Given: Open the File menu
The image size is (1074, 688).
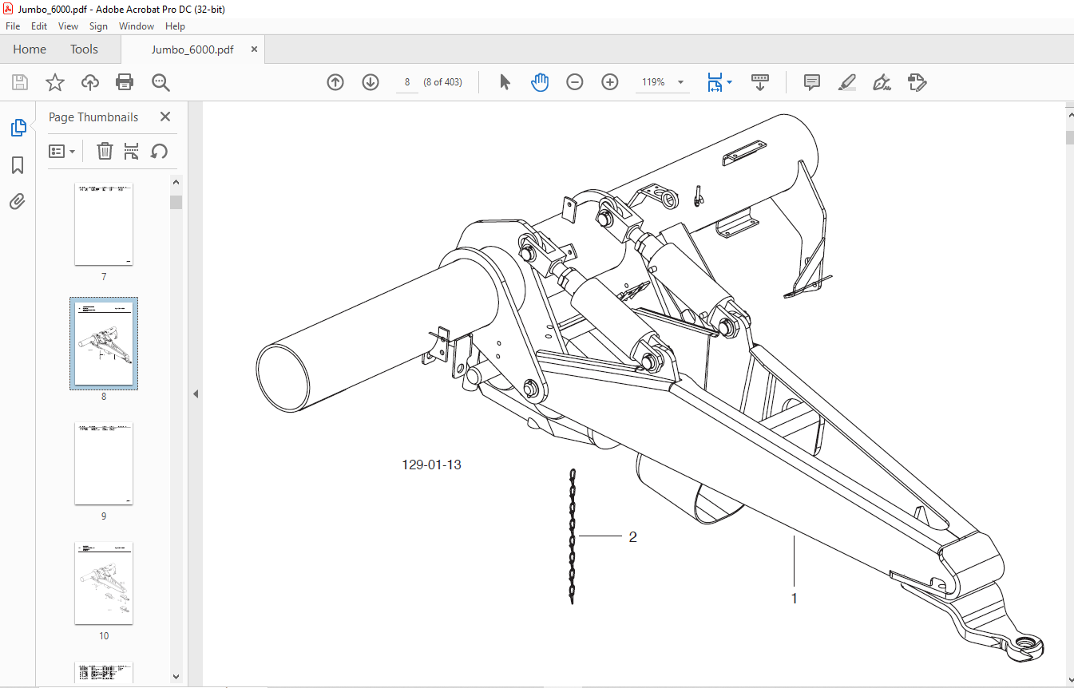Looking at the screenshot, I should (x=13, y=26).
